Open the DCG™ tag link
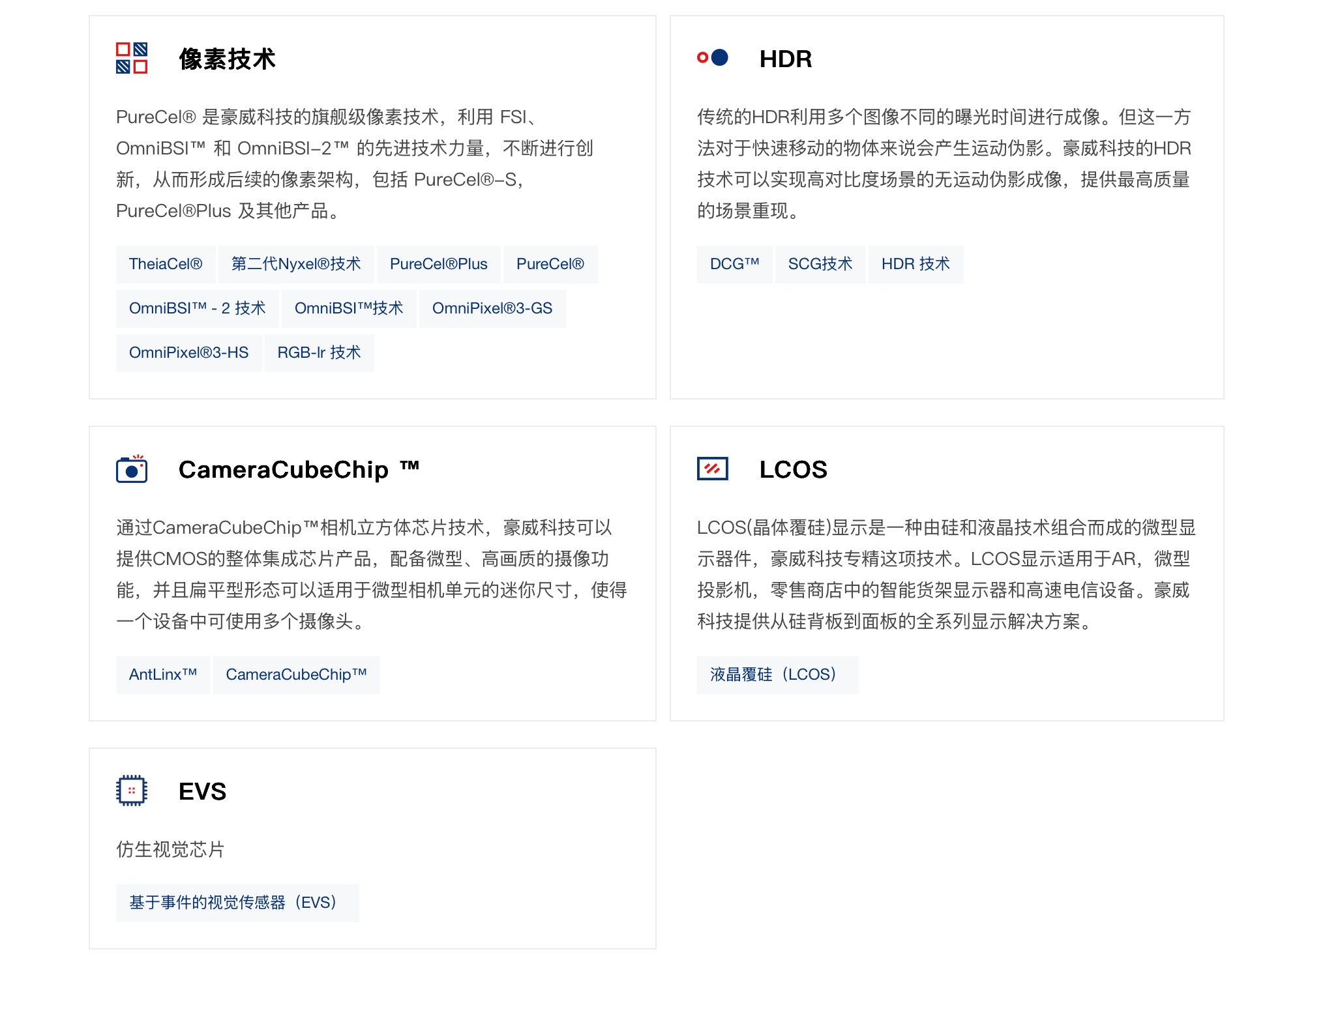The height and width of the screenshot is (1031, 1325). 735,264
